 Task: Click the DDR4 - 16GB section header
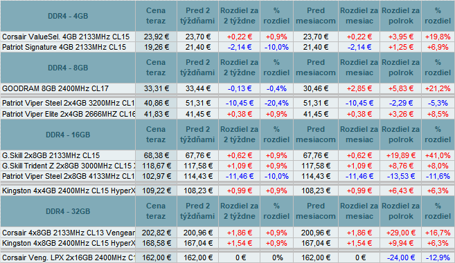(x=68, y=135)
